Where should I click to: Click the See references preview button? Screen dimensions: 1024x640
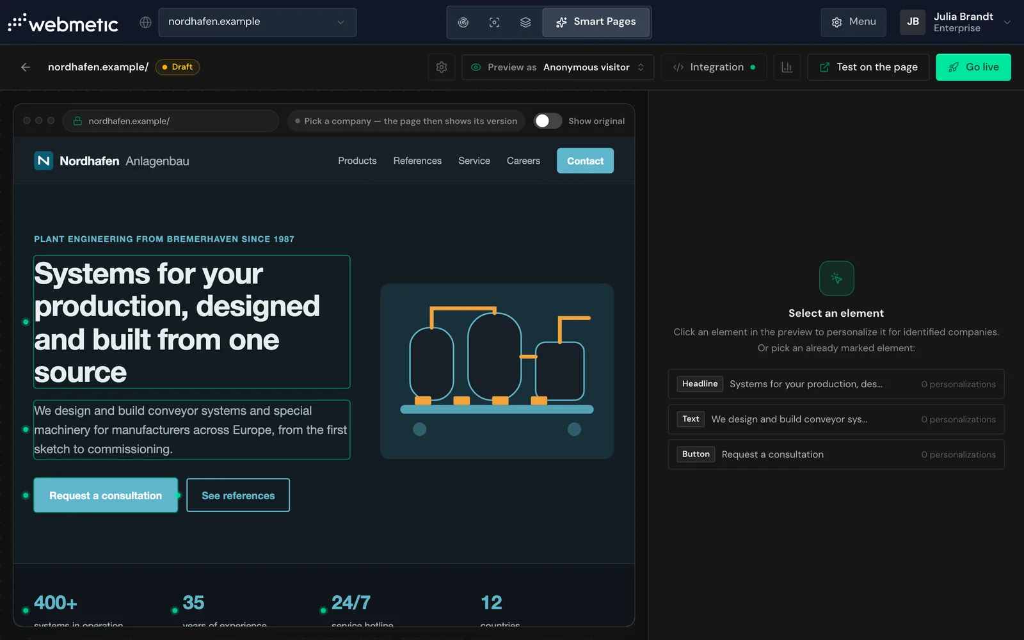(x=238, y=495)
